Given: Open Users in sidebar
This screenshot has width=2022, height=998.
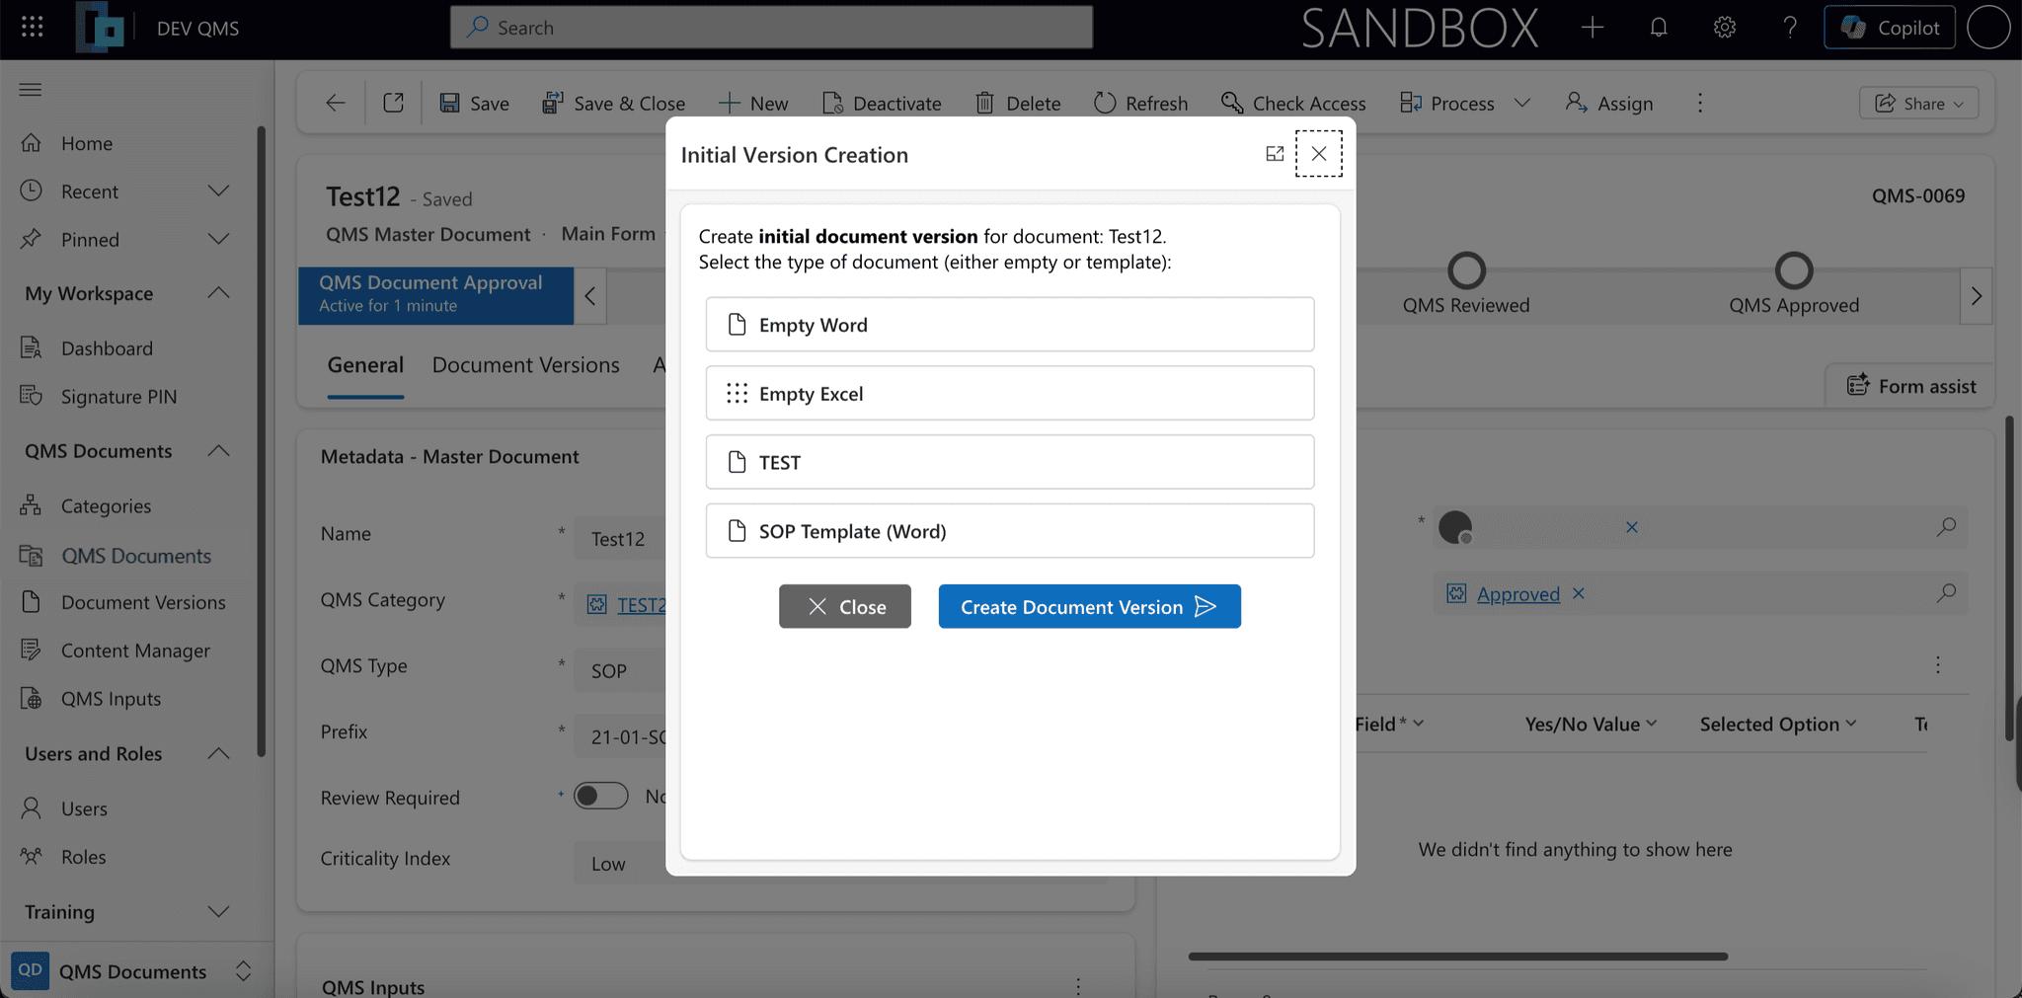Looking at the screenshot, I should (84, 808).
